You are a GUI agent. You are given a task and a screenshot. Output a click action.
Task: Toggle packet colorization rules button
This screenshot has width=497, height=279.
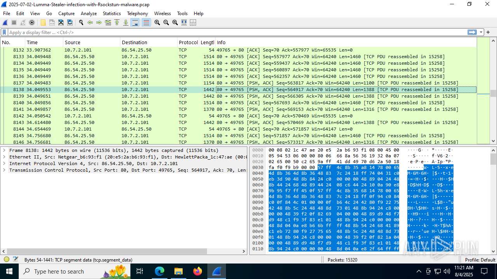(146, 22)
